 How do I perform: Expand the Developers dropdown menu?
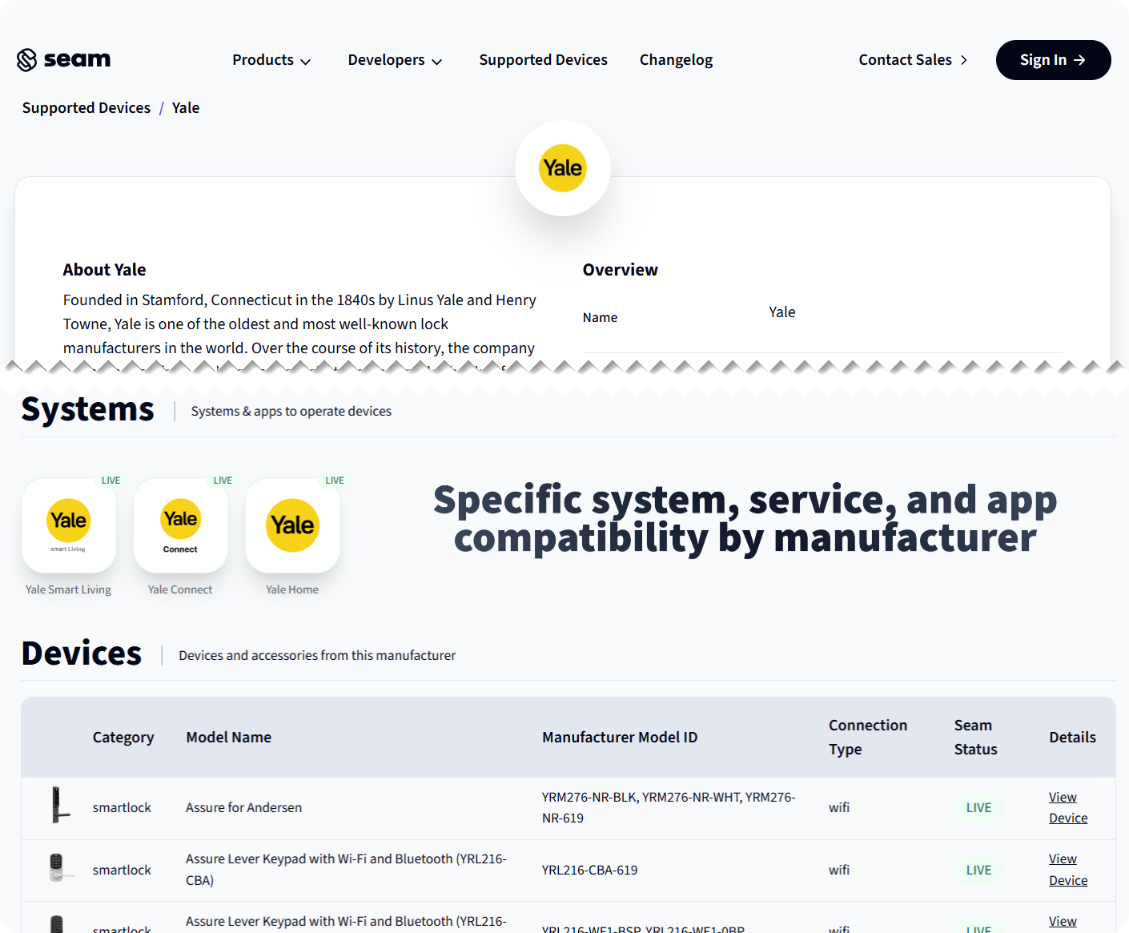[395, 60]
